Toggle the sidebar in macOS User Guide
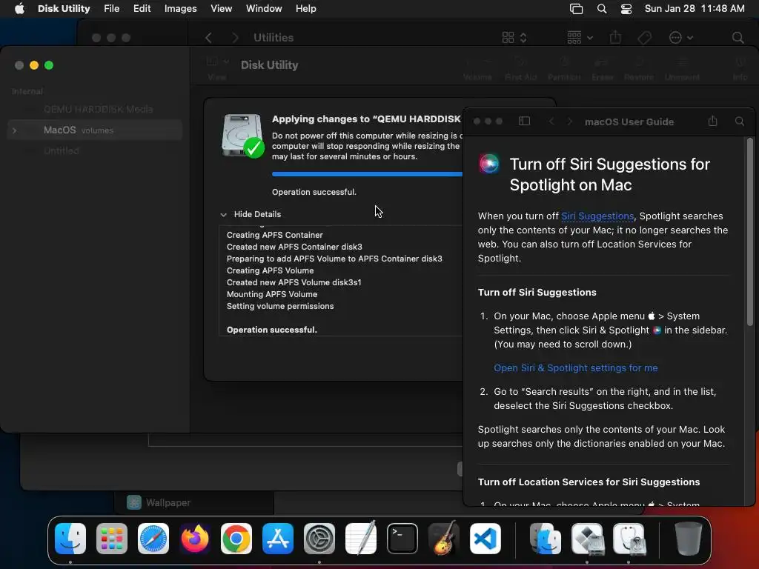759x569 pixels. coord(524,121)
